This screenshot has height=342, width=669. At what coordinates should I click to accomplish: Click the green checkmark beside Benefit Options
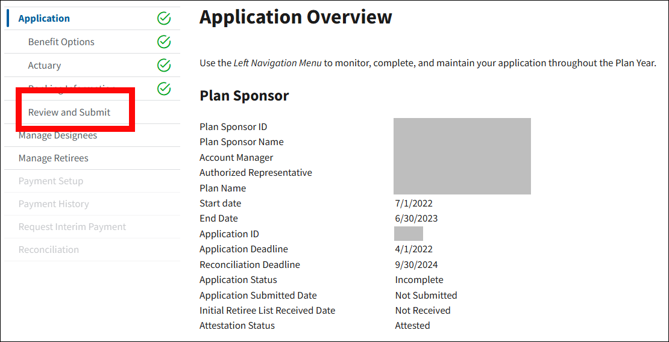click(164, 42)
